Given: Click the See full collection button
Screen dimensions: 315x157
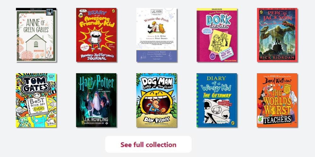Looking at the screenshot, I should pyautogui.click(x=148, y=144).
